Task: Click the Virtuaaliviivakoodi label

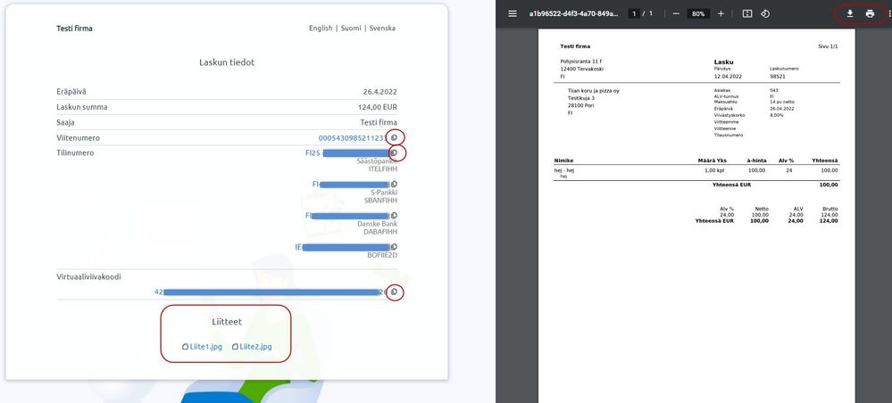Action: [88, 276]
